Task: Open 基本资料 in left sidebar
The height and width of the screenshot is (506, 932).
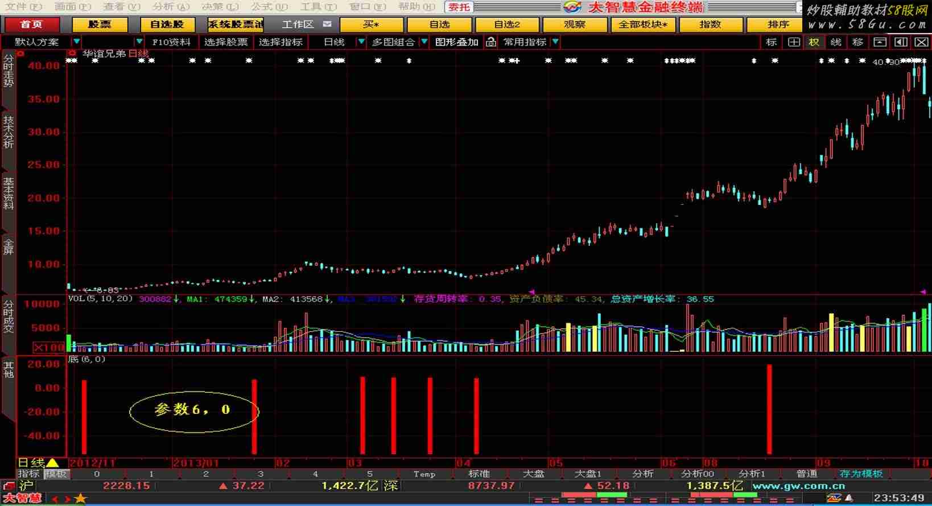Action: pos(8,194)
